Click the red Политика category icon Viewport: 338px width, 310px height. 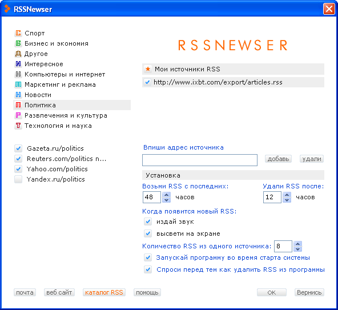tap(18, 105)
